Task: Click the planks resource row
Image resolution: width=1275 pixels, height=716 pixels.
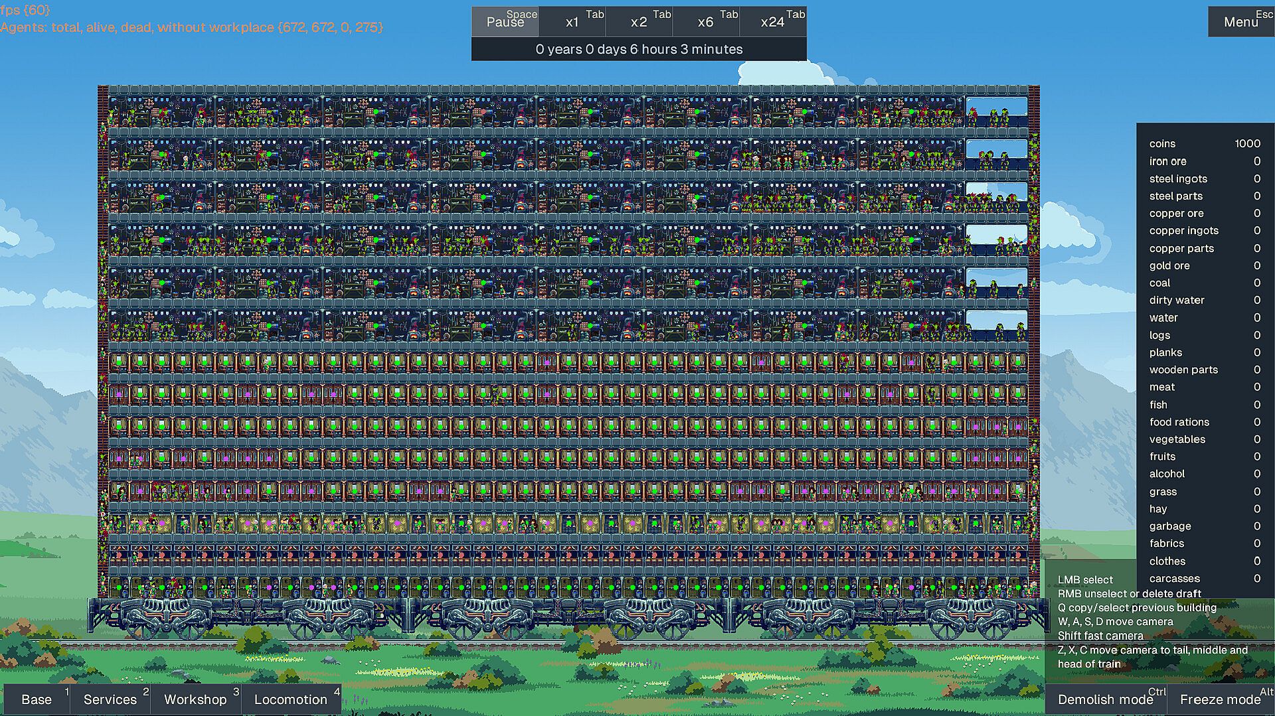Action: [x=1205, y=352]
